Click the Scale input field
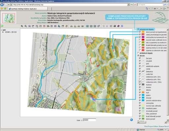169x131 pixels. click(89, 120)
